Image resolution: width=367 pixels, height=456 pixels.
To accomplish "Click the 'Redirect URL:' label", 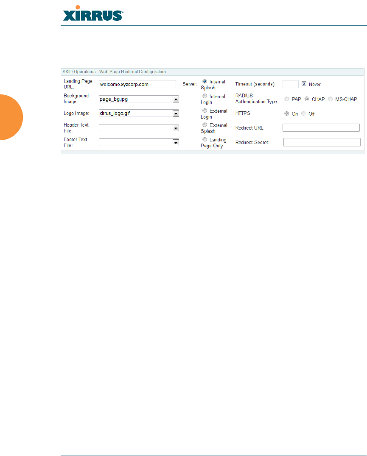I will 250,128.
